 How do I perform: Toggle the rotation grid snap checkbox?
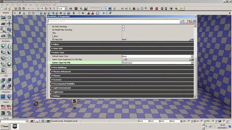click(202, 121)
